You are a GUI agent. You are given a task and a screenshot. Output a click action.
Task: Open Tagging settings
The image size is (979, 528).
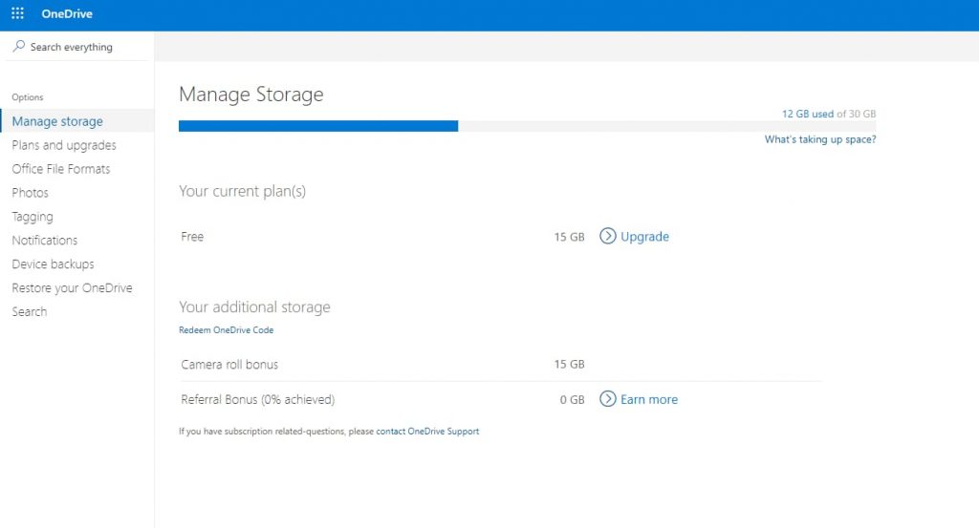click(33, 217)
